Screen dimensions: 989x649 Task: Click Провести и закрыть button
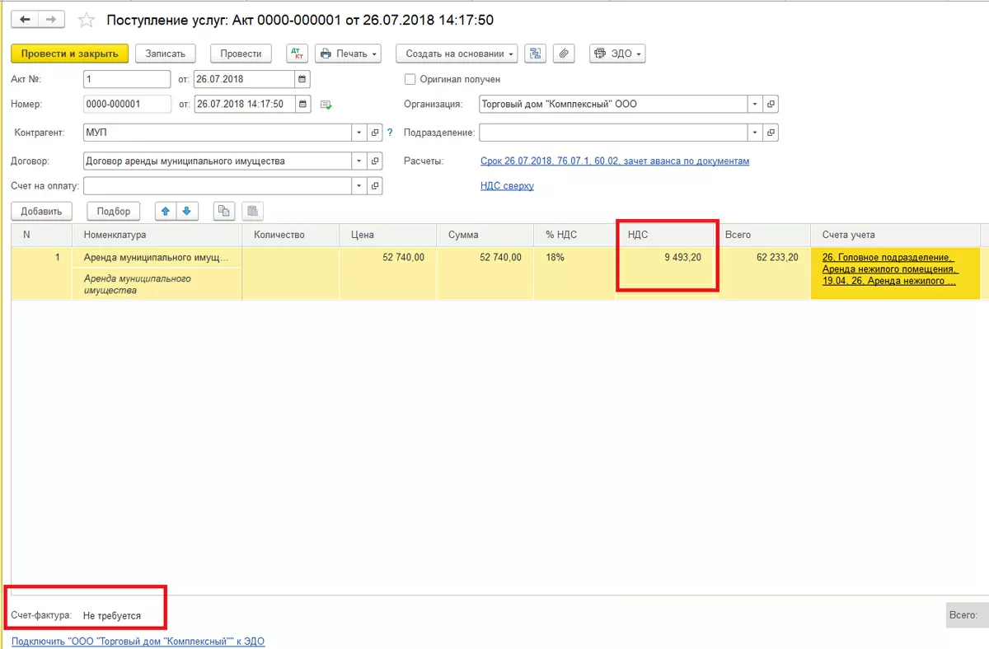tap(70, 54)
